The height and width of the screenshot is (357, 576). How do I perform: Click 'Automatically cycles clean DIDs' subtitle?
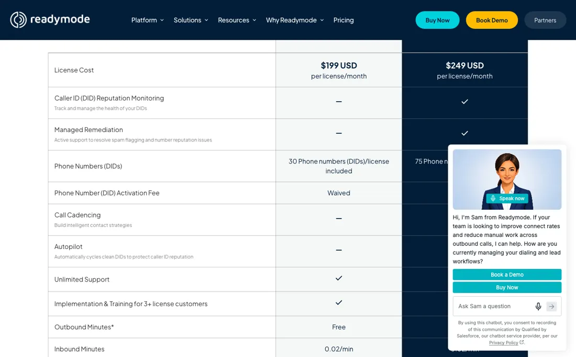(x=124, y=257)
